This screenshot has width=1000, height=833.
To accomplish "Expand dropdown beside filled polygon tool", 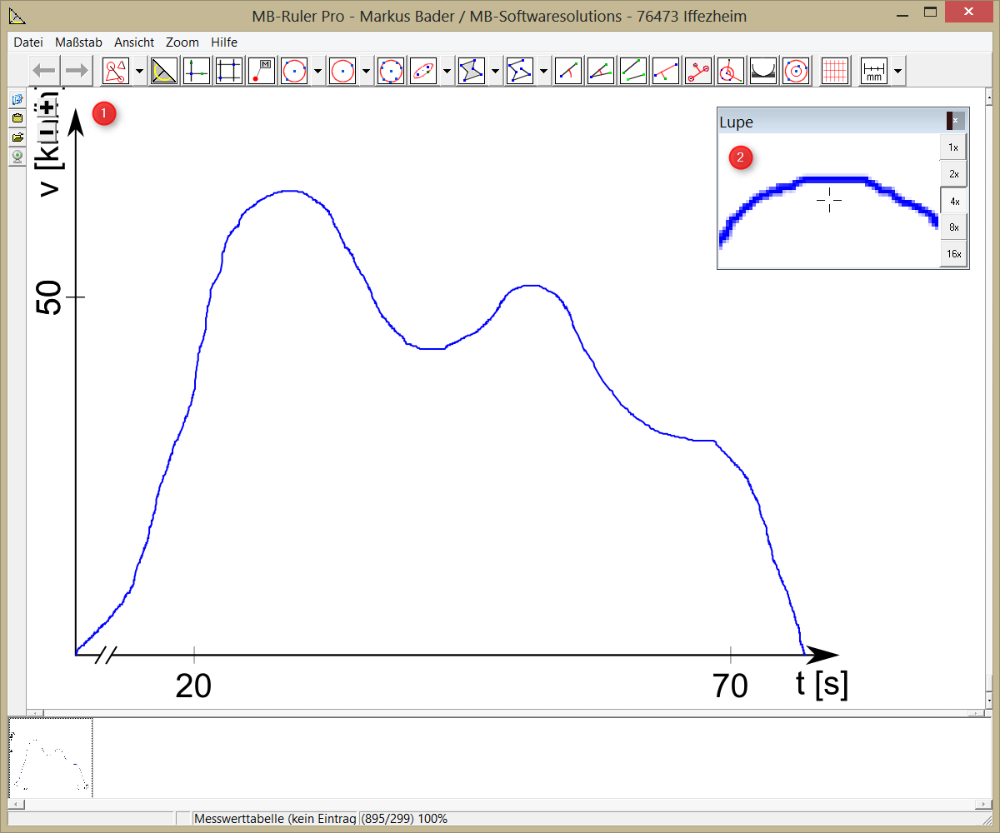I will (496, 72).
